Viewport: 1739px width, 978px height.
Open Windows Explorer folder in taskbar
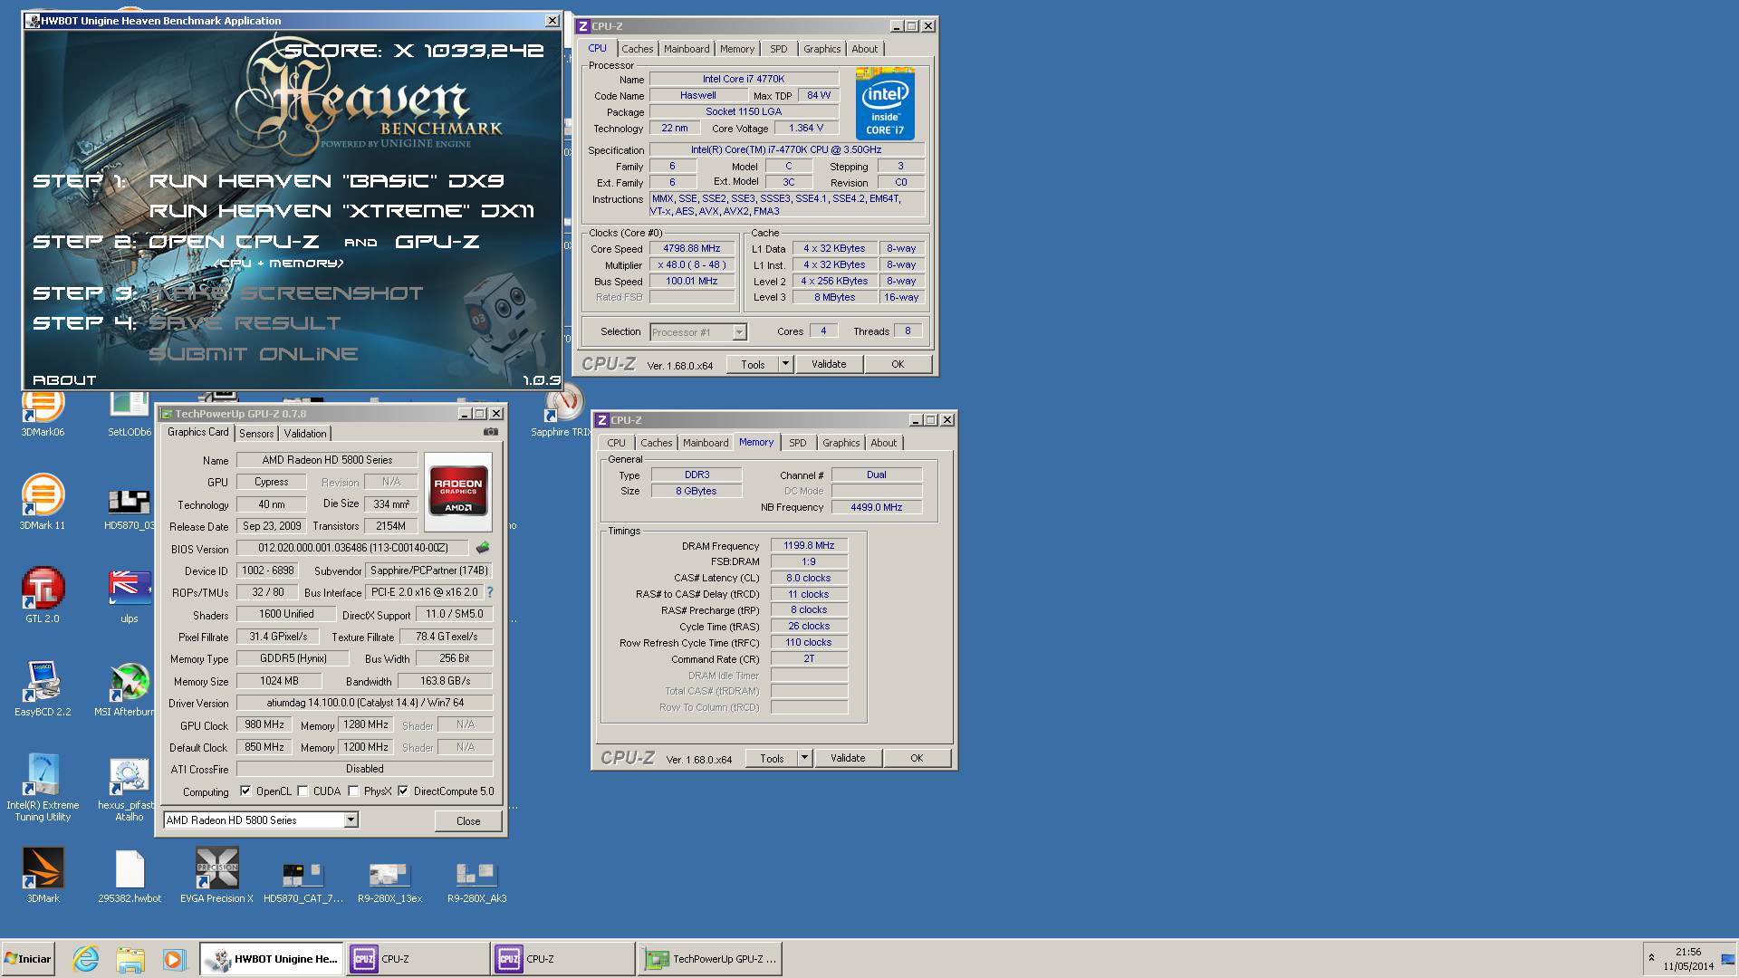click(130, 959)
